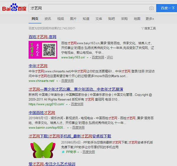Switch to the 地图 tab

pos(137,19)
